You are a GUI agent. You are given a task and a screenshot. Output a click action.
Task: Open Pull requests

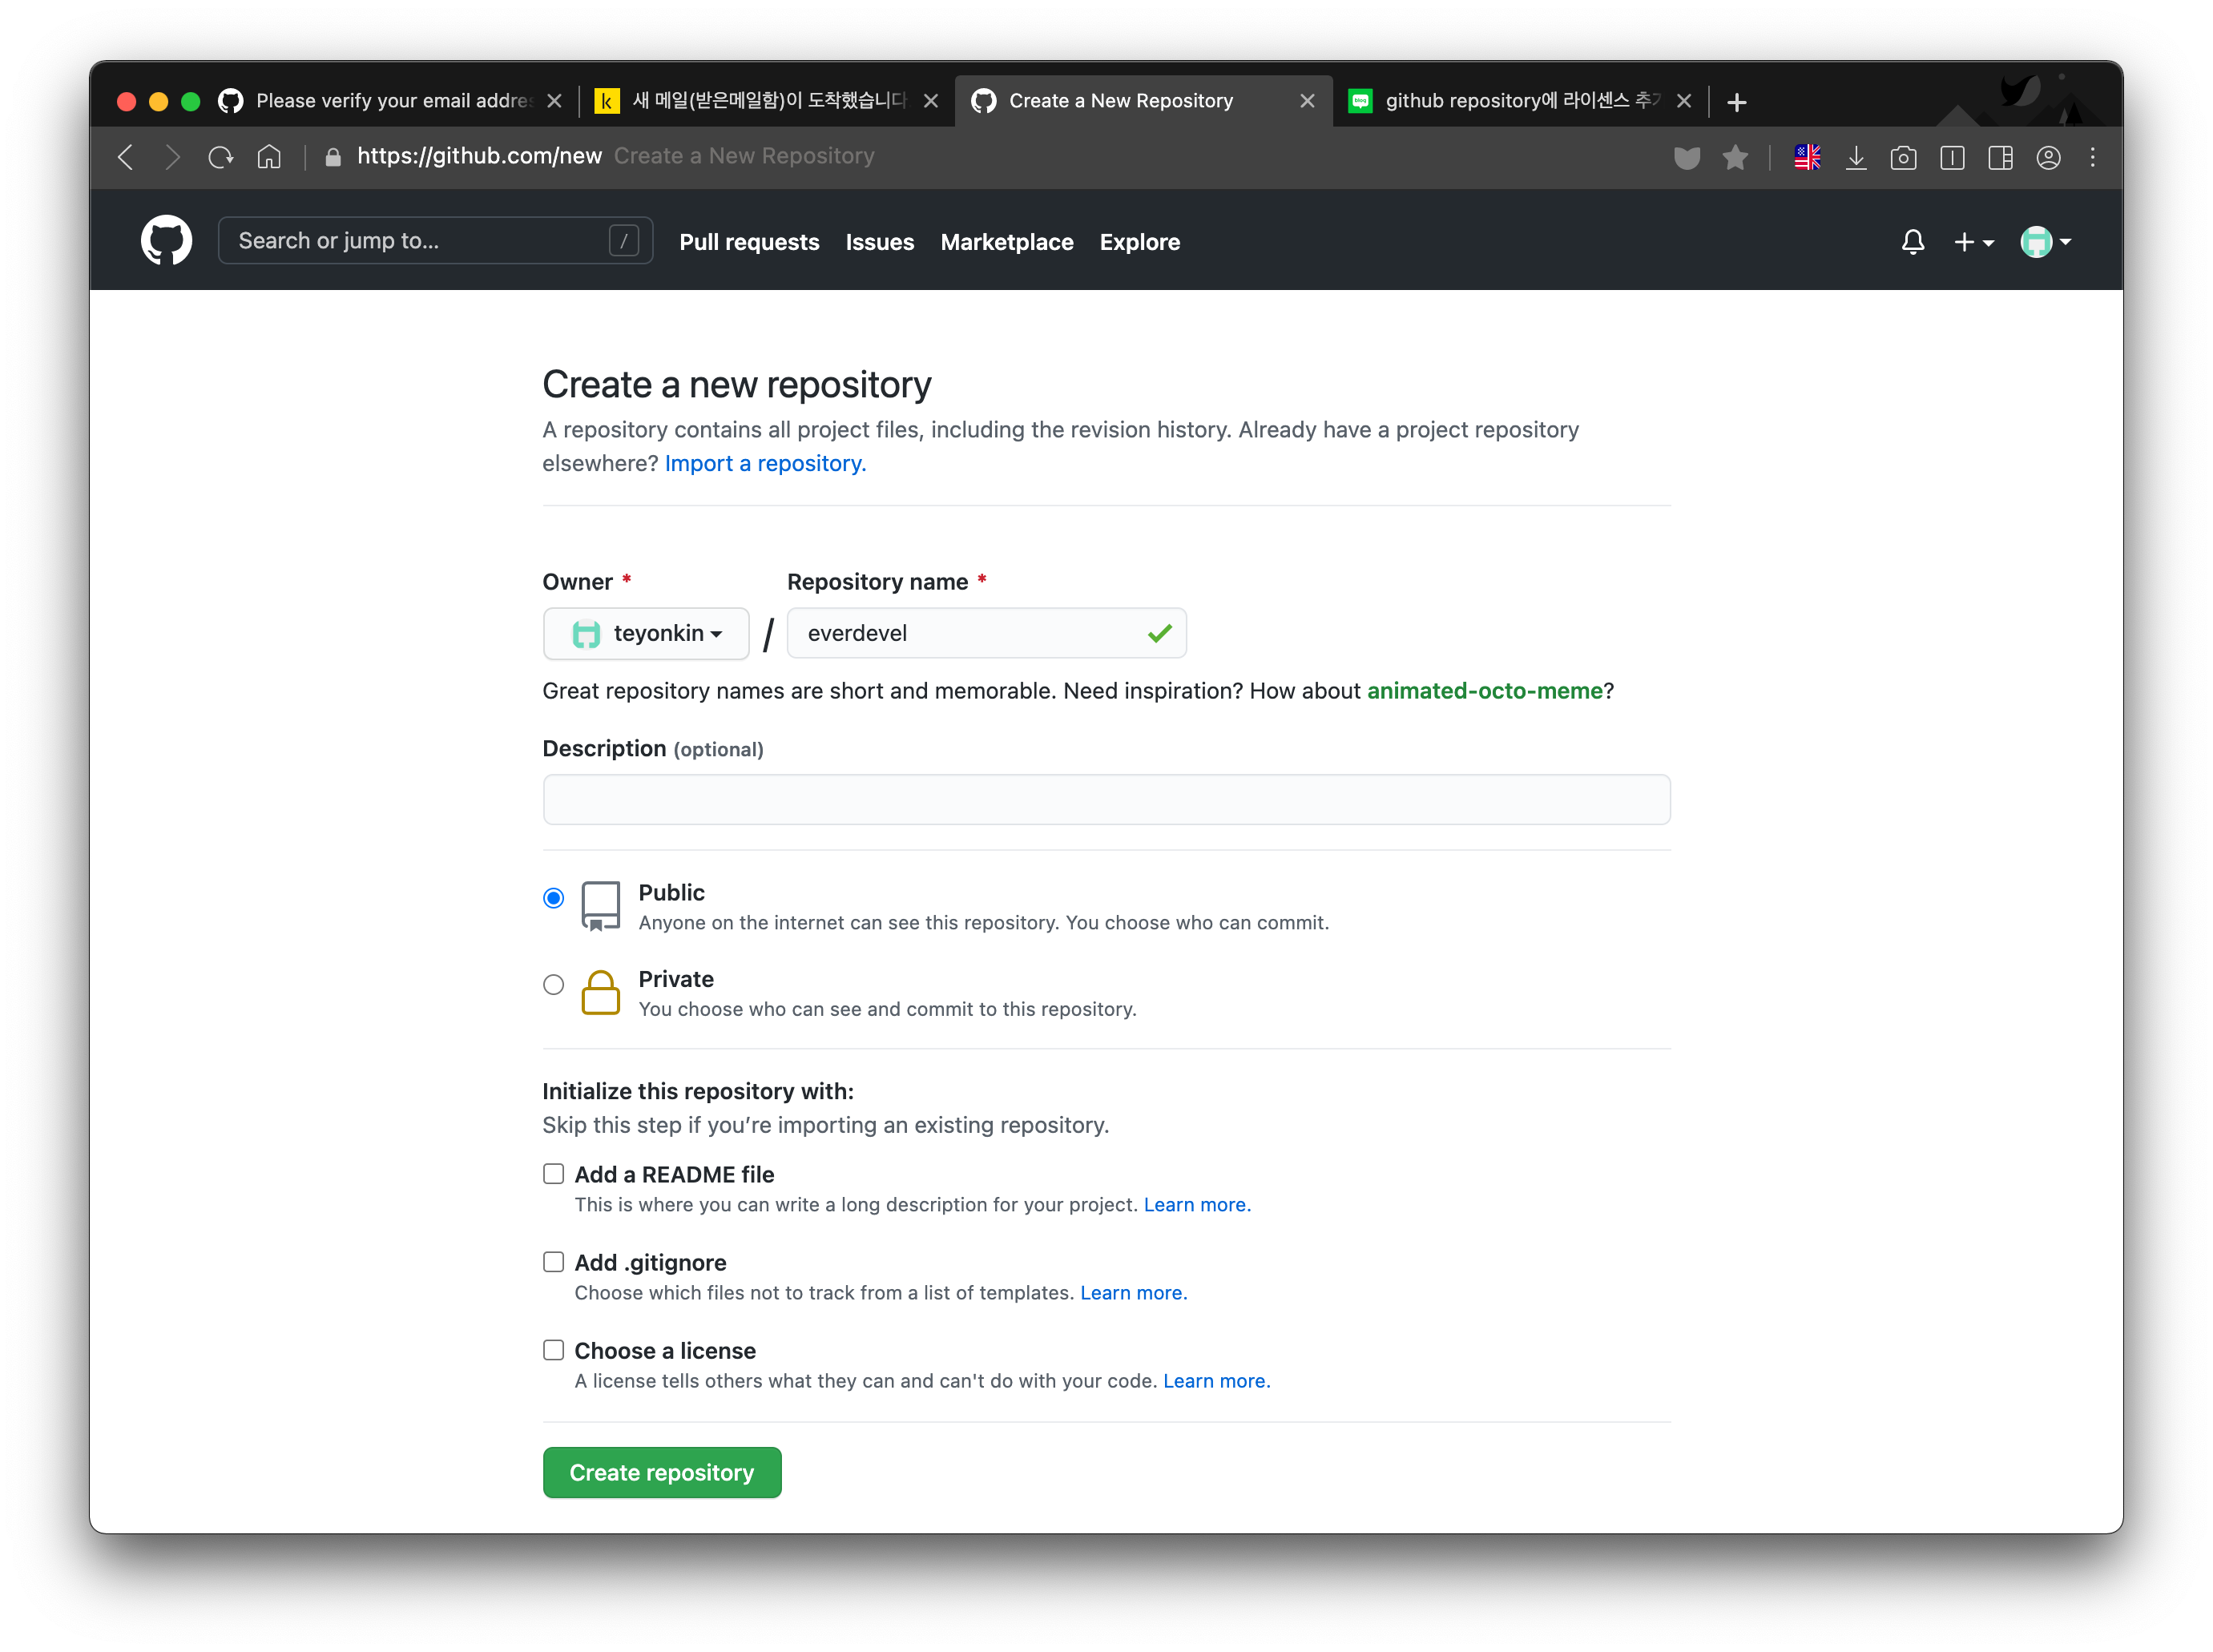click(x=749, y=242)
